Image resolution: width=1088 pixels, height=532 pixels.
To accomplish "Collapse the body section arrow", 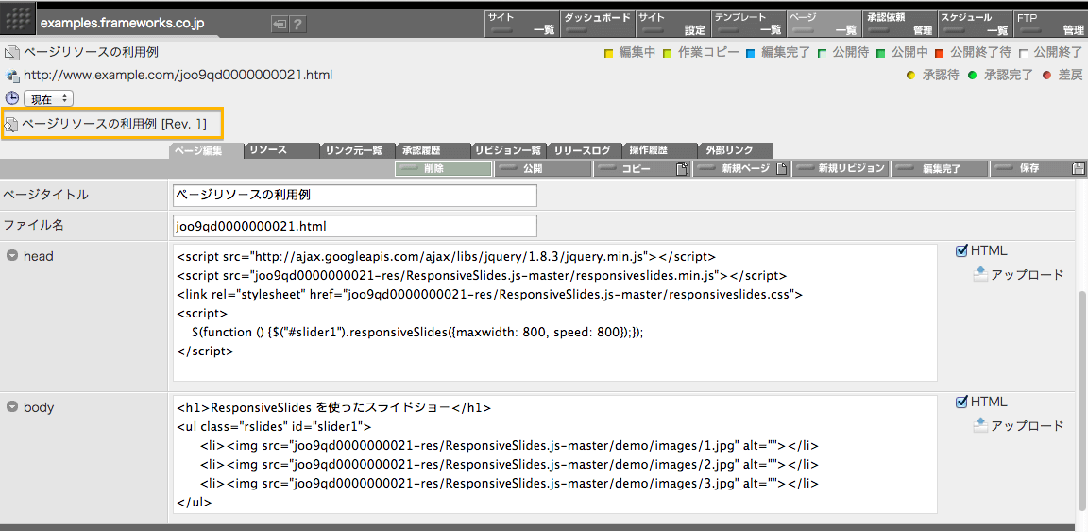I will pos(11,407).
